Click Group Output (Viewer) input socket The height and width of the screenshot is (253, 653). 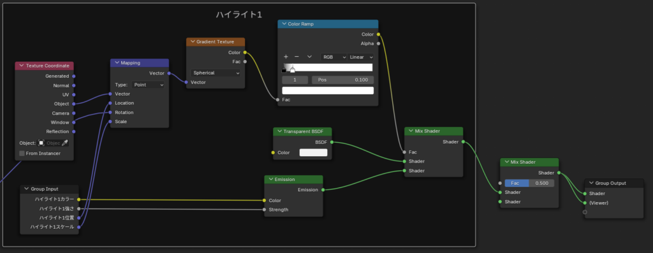[585, 203]
